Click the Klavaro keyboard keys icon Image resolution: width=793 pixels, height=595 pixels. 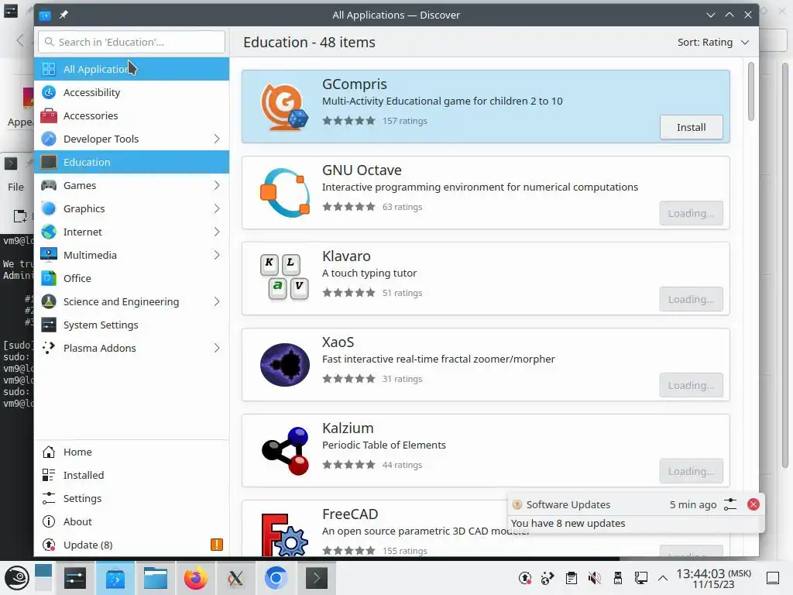point(284,277)
